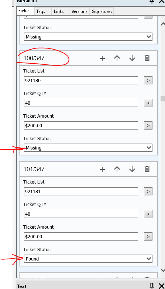Move item 101/347 up
The height and width of the screenshot is (289, 165).
117,169
